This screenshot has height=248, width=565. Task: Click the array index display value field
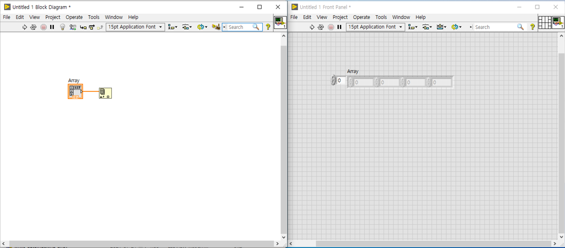341,80
